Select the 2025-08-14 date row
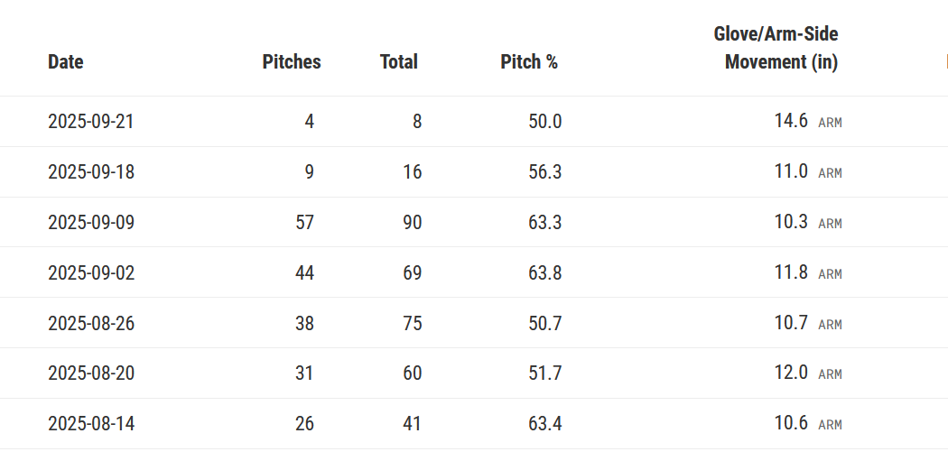Screen dimensions: 948x461 (90, 423)
